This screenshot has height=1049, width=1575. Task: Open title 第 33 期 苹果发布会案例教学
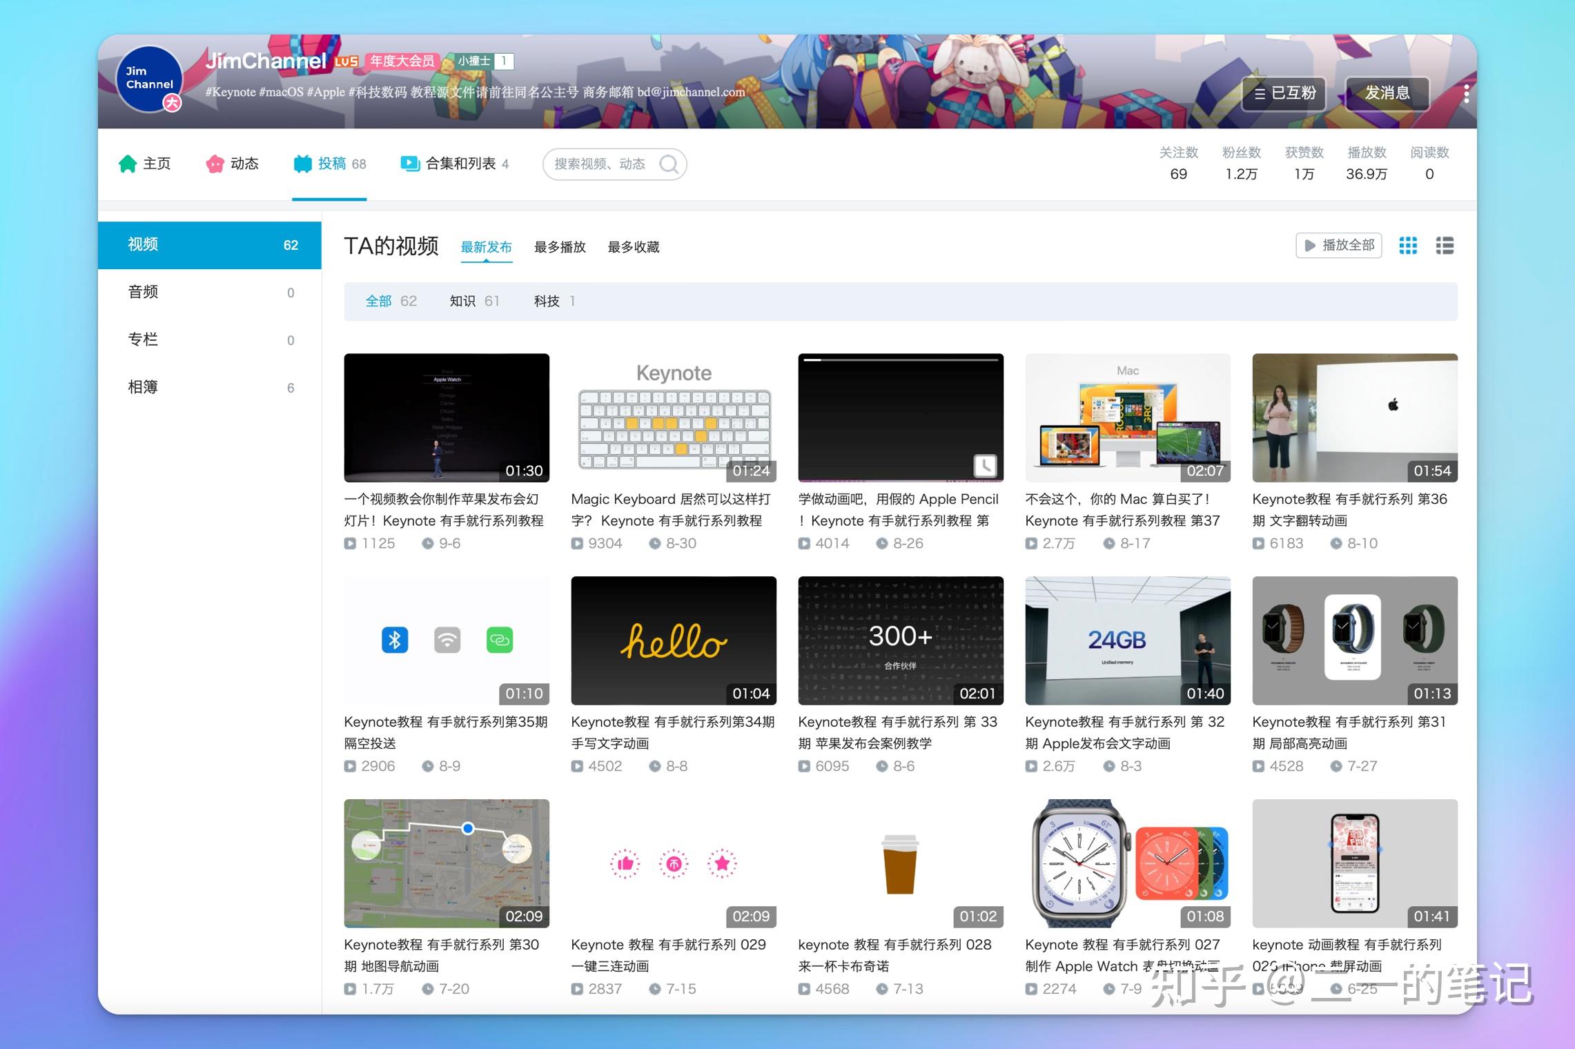(898, 733)
